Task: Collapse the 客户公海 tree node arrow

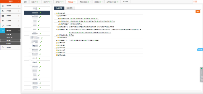Action: click(x=59, y=19)
